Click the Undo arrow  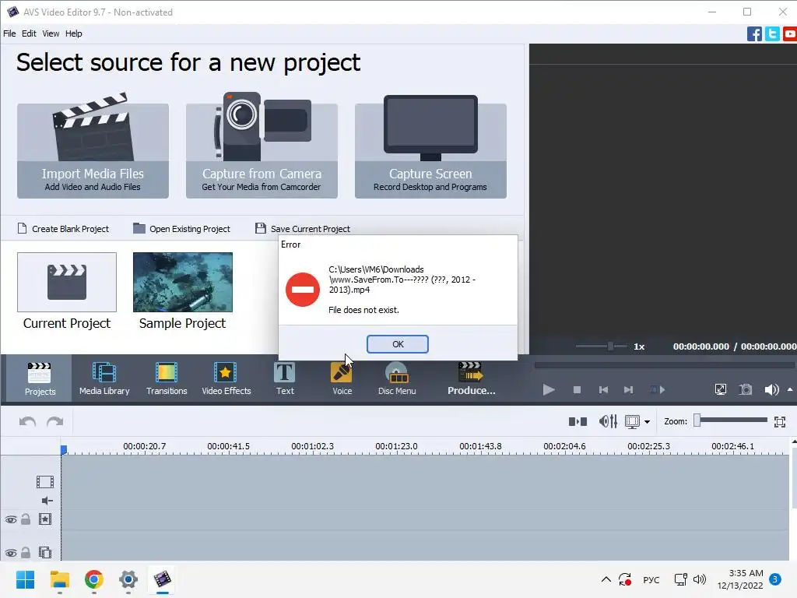point(27,421)
